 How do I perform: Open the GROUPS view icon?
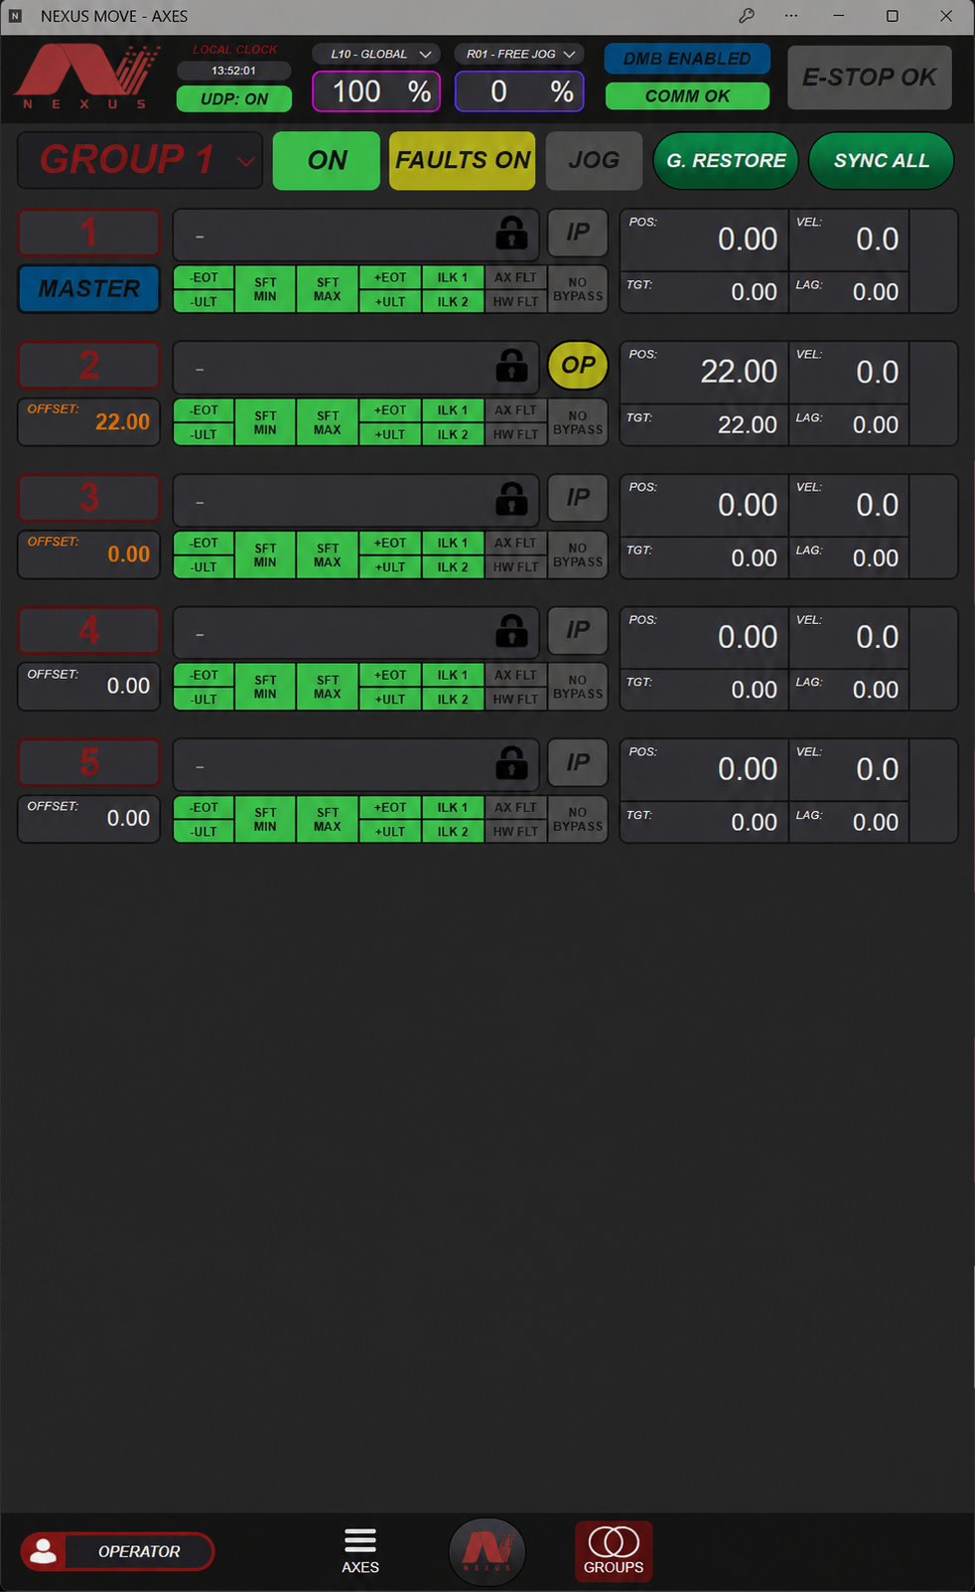[614, 1550]
